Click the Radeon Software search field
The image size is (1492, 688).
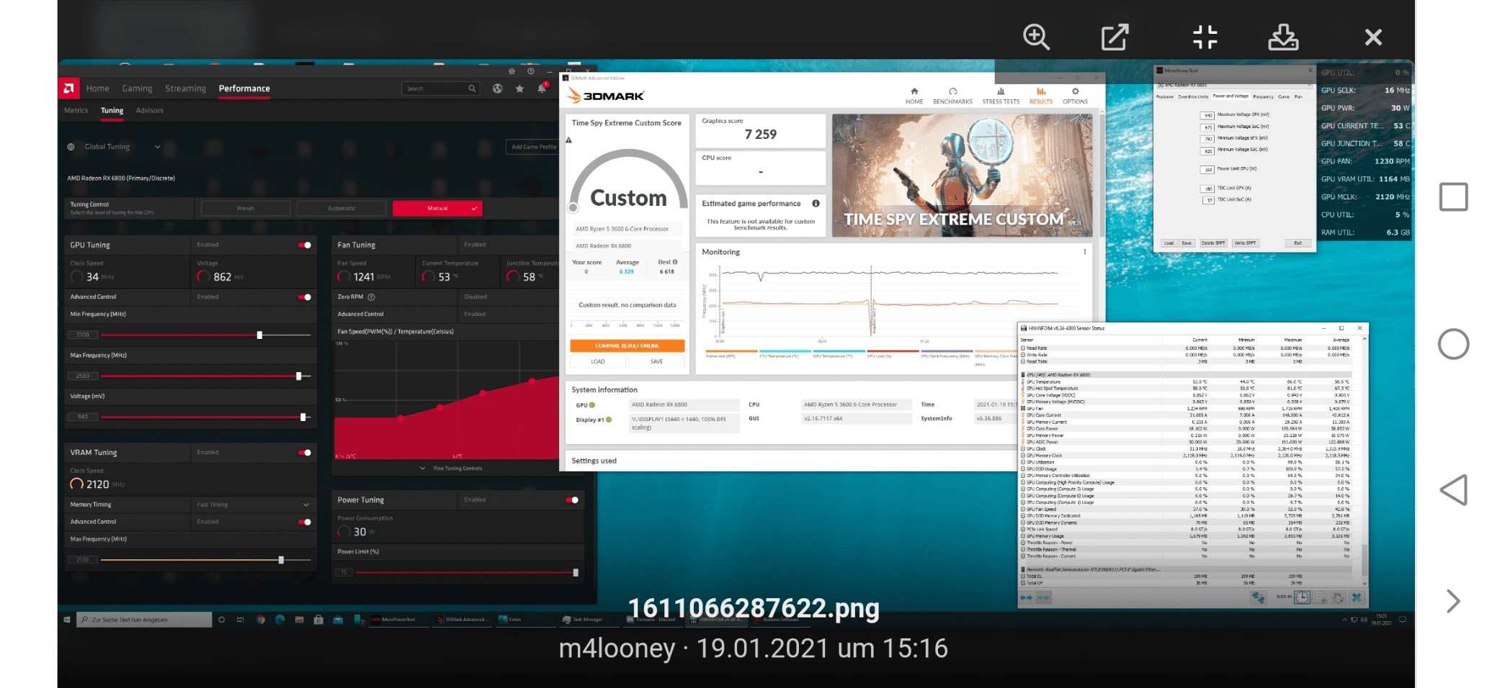[440, 89]
